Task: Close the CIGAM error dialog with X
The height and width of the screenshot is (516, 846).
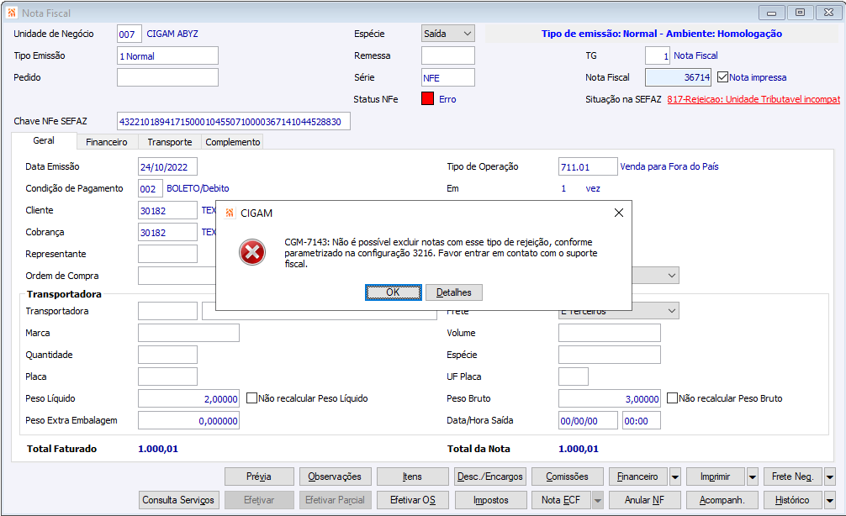Action: click(x=619, y=213)
